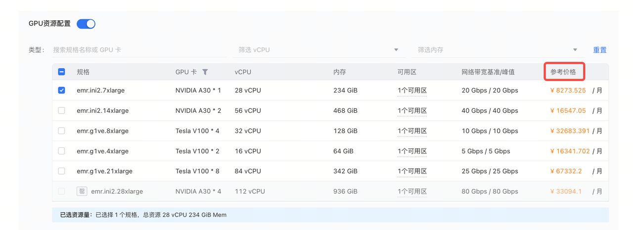Click the GPU 卡 column filter icon
Viewport: 633px width, 230px height.
[205, 72]
